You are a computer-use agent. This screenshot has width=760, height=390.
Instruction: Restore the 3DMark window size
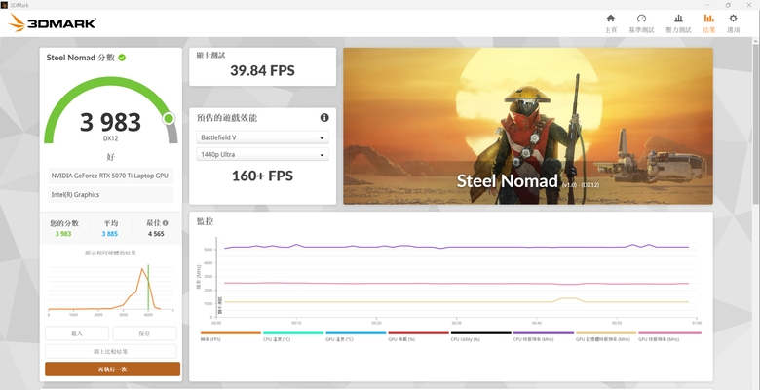click(x=728, y=5)
